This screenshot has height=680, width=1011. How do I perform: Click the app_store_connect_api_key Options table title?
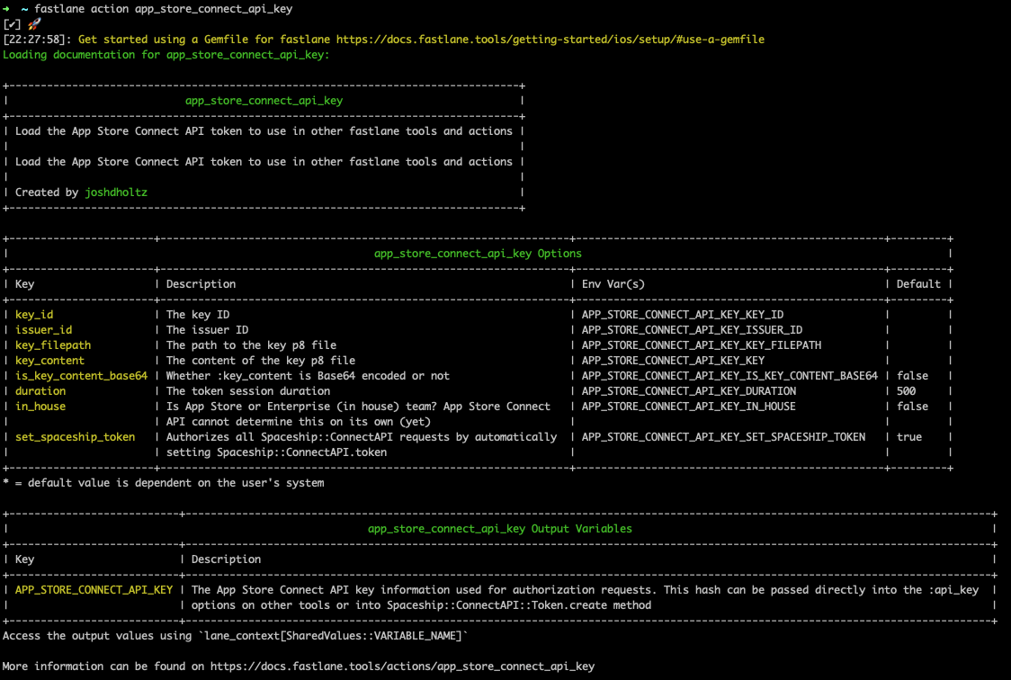[478, 254]
